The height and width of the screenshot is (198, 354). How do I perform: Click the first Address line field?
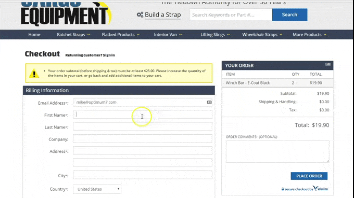pos(143,151)
